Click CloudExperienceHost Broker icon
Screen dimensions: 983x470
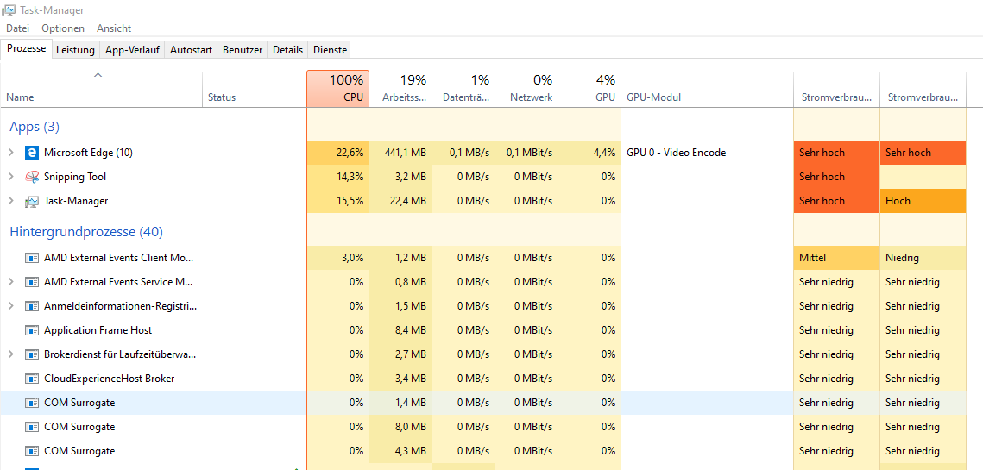(x=31, y=379)
